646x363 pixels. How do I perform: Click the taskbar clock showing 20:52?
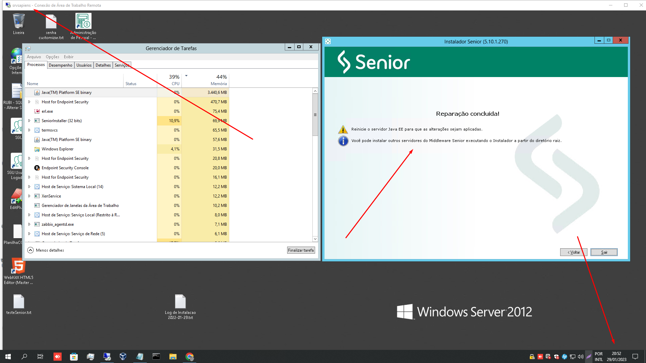[617, 357]
